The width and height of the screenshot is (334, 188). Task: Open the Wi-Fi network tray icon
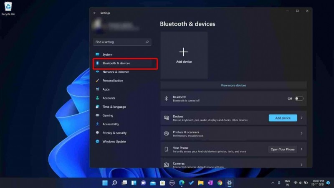[x=296, y=183]
